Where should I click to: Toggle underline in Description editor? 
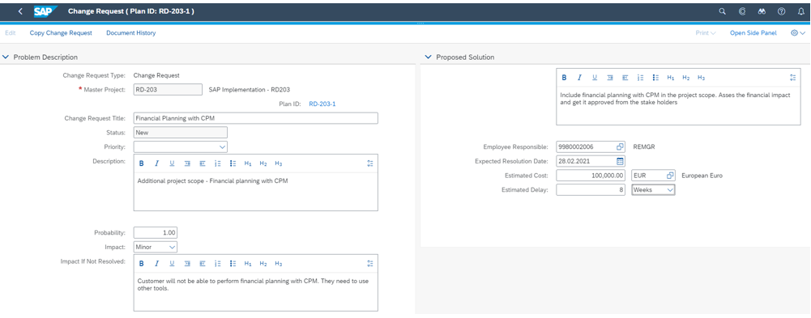(x=172, y=163)
